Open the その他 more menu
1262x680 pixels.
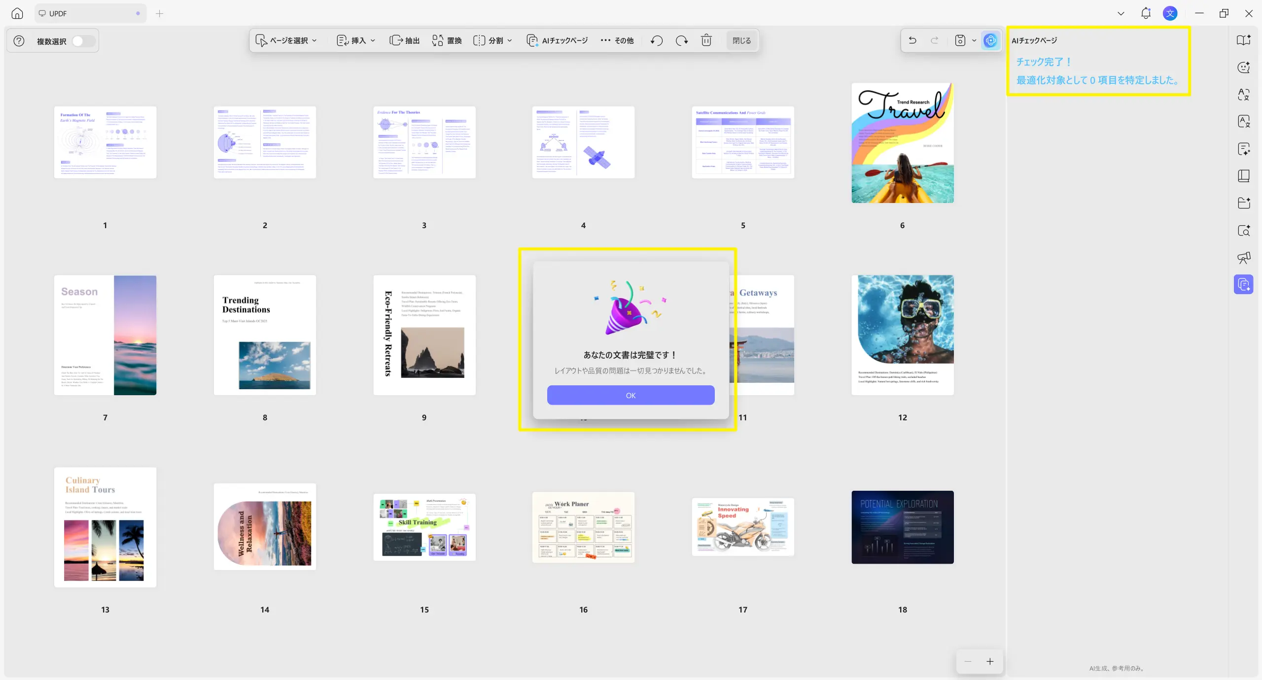[x=617, y=40]
